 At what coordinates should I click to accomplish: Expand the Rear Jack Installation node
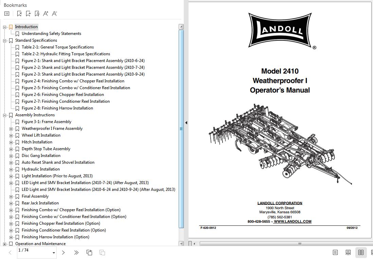[x=11, y=203]
